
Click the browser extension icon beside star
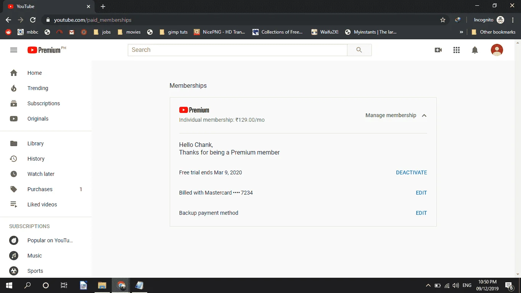click(458, 20)
